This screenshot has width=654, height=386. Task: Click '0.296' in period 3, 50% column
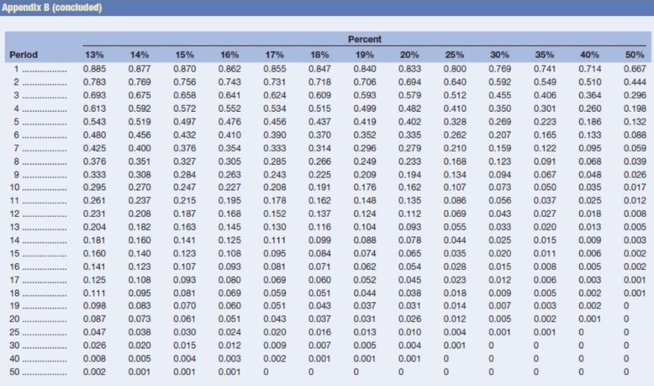pos(635,95)
